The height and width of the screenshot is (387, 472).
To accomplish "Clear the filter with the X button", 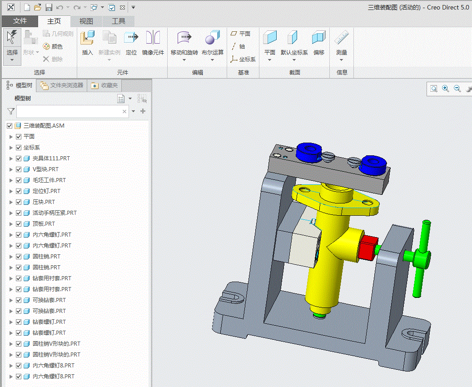I will (x=124, y=111).
